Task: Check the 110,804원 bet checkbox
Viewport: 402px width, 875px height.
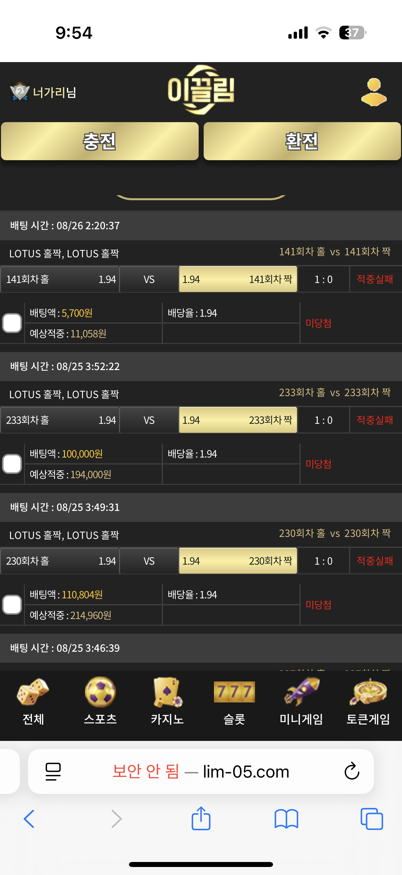Action: click(x=12, y=605)
